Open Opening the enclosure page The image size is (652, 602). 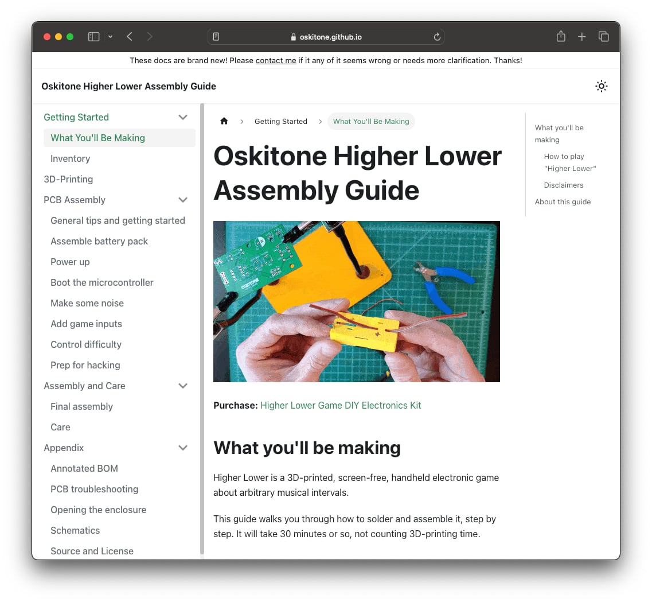(x=99, y=510)
